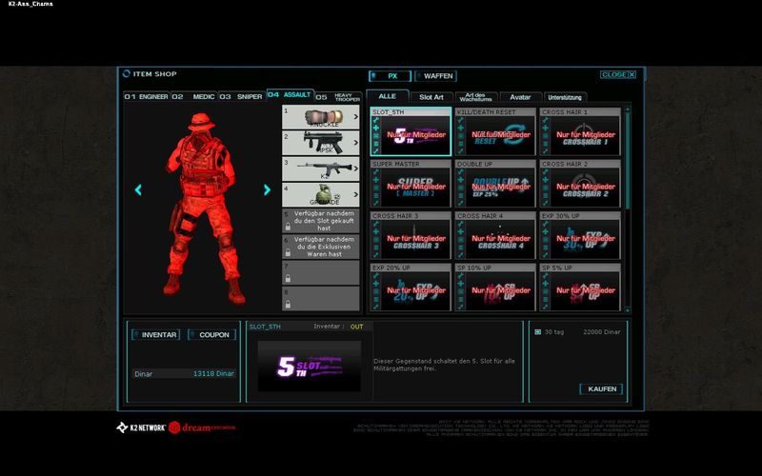Select the SUPER MASTER item card
This screenshot has height=476, width=762.
pos(411,184)
